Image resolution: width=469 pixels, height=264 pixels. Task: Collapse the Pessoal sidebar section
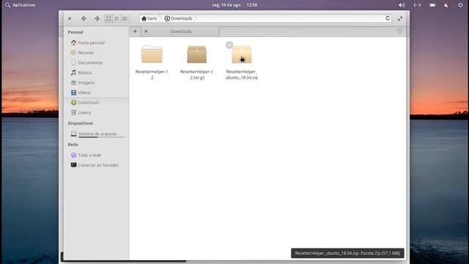[75, 32]
